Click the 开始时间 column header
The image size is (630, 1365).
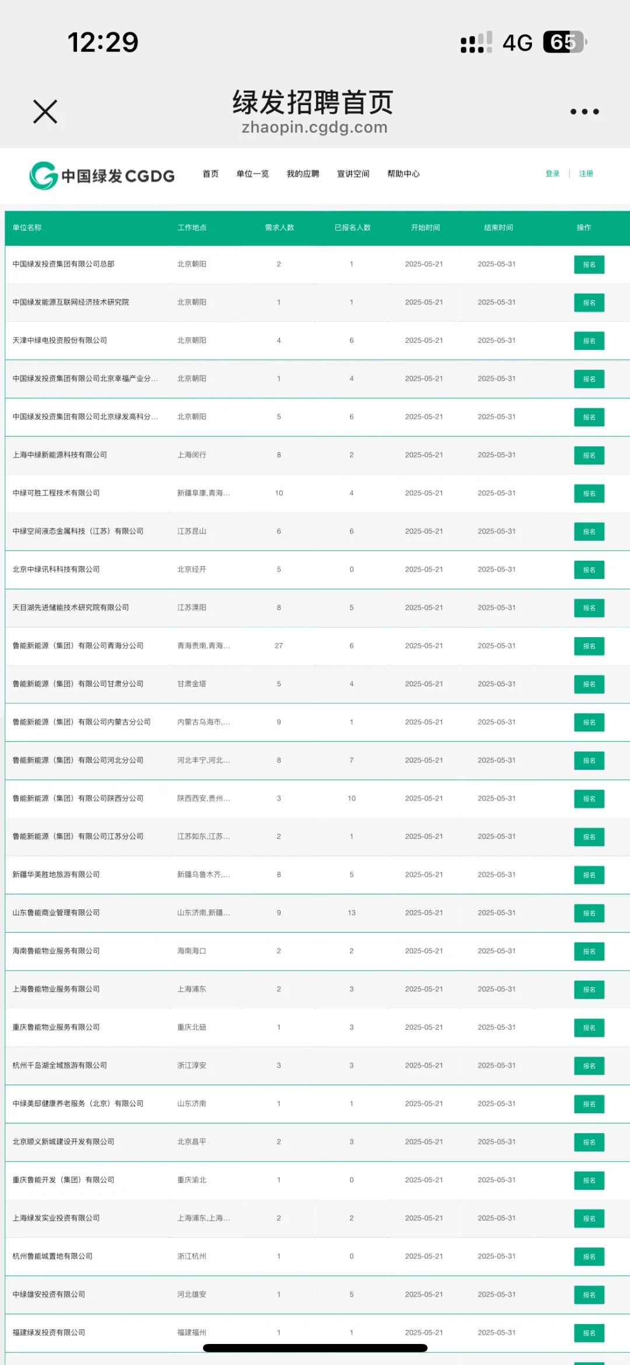(425, 228)
